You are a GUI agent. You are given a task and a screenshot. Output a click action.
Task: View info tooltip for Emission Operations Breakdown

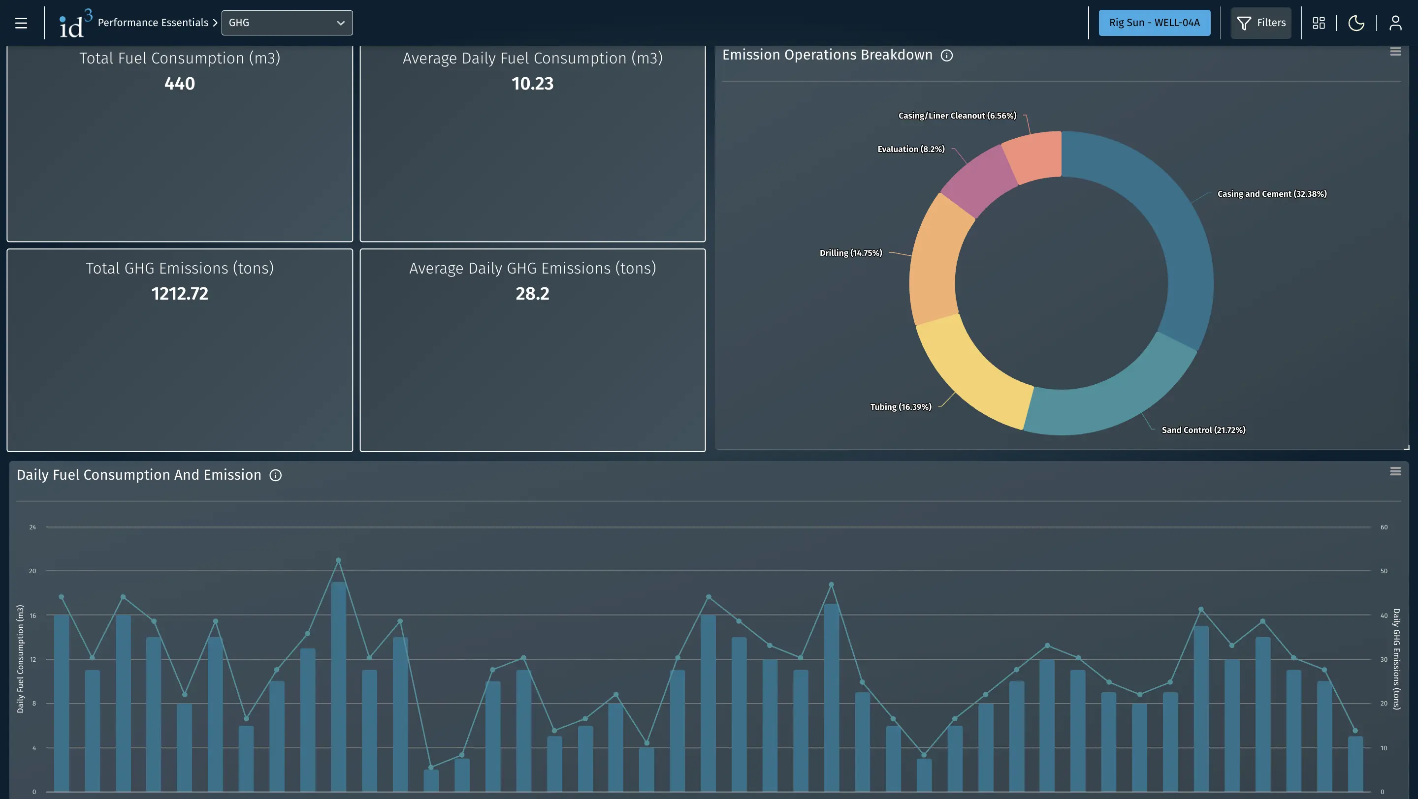pyautogui.click(x=947, y=56)
